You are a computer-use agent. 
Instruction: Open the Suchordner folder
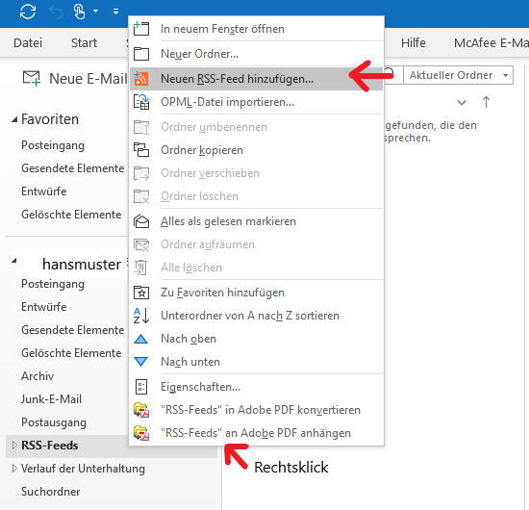(x=51, y=492)
